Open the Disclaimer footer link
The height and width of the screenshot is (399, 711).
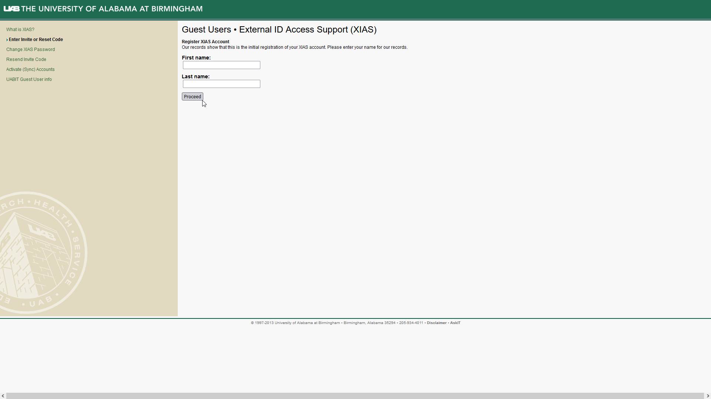(x=437, y=323)
